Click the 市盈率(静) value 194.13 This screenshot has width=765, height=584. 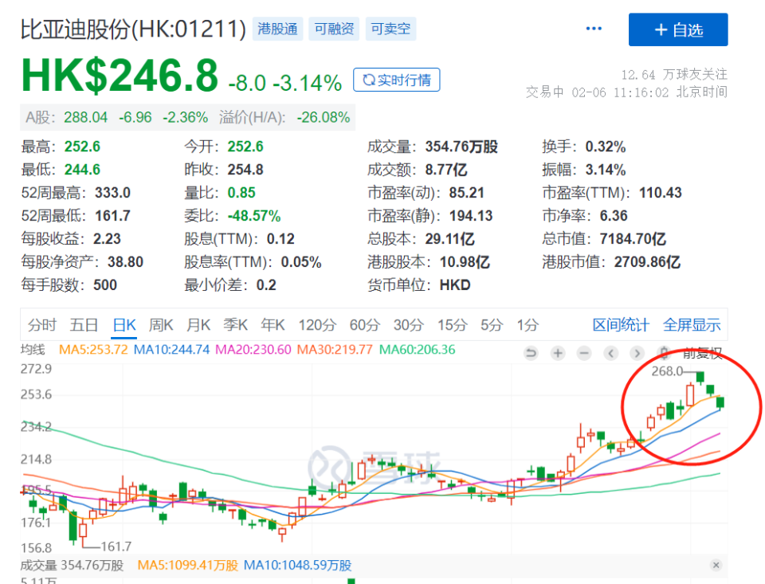point(471,216)
